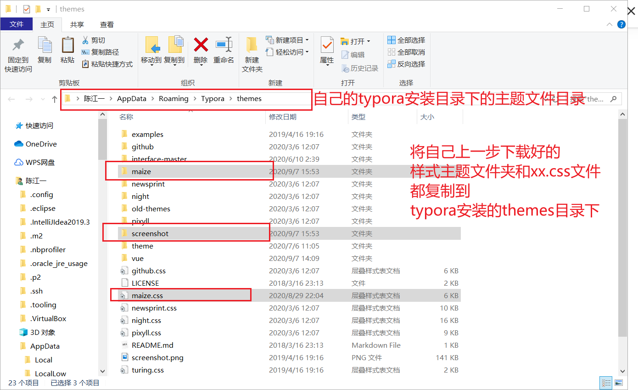638x390 pixels.
Task: Click the red Delete icon
Action: tap(201, 45)
